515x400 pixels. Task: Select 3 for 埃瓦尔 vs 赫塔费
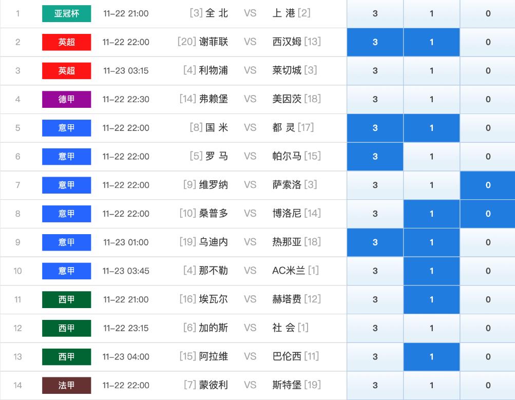coord(375,299)
